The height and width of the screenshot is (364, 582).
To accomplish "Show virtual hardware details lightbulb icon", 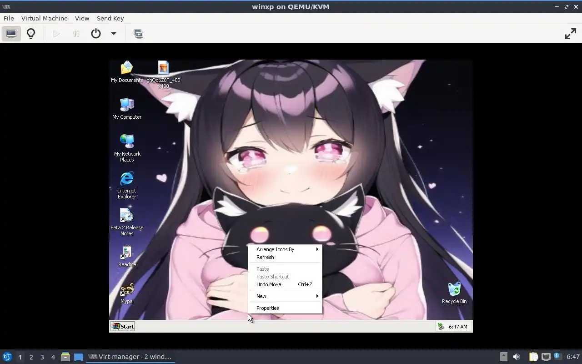I will [x=31, y=34].
